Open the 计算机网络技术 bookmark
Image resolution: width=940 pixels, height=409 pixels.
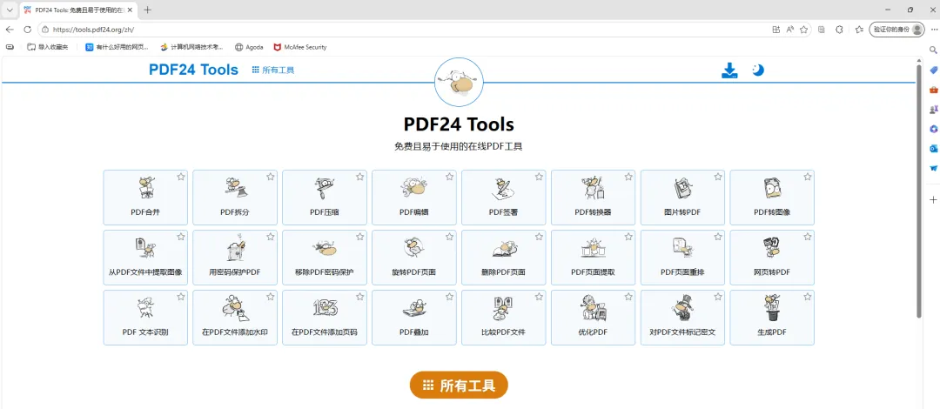click(x=191, y=47)
